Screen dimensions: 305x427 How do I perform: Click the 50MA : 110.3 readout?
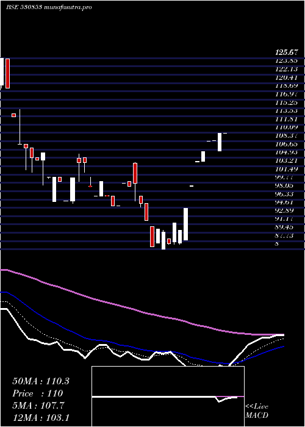(x=41, y=381)
